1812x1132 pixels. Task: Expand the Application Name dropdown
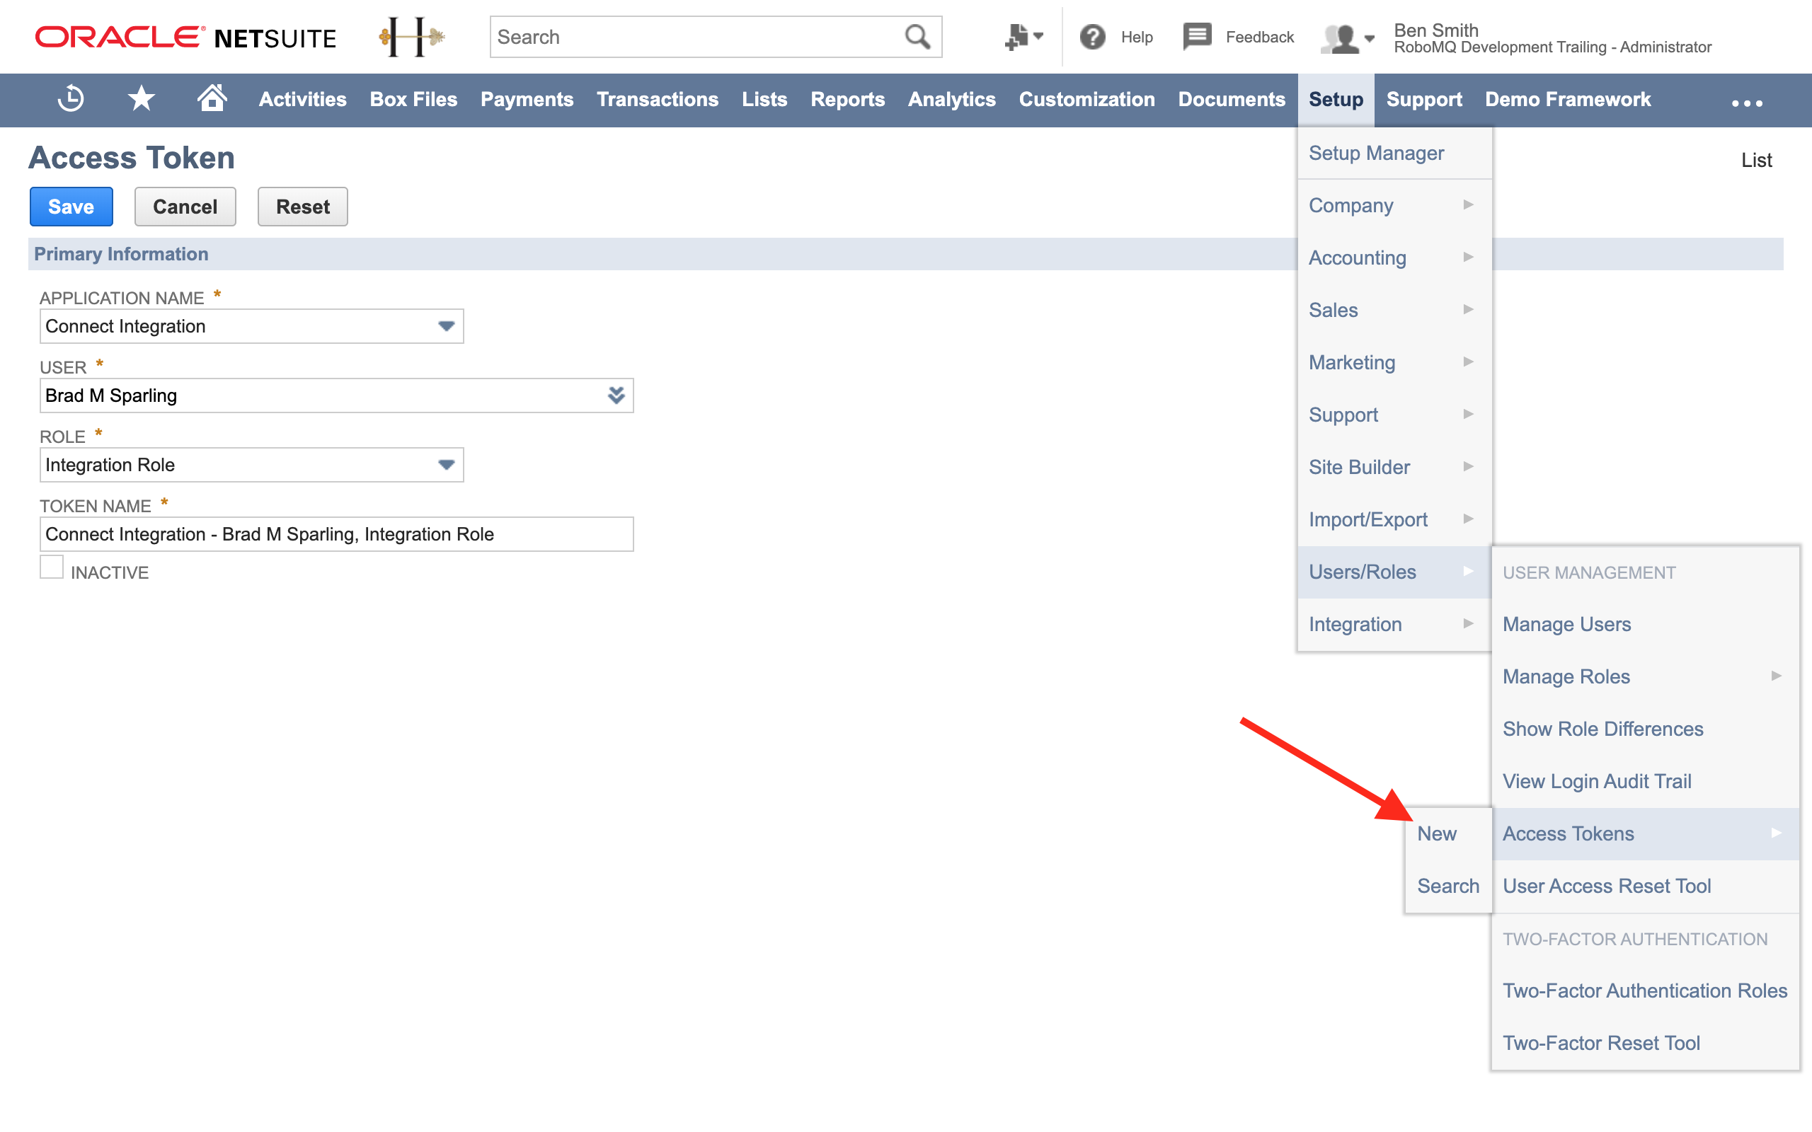point(450,326)
